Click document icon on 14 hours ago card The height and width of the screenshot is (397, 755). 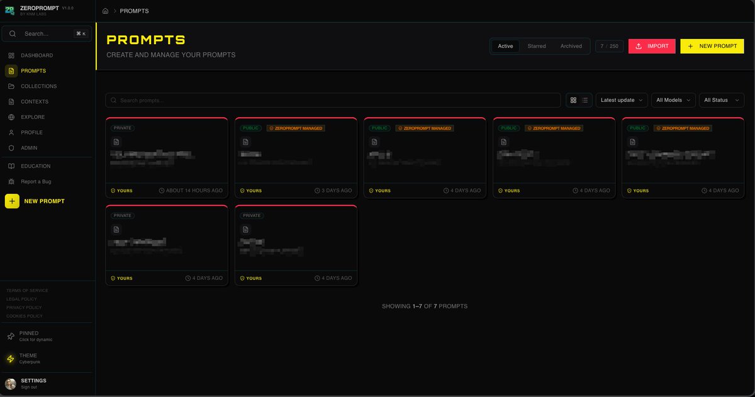click(116, 142)
